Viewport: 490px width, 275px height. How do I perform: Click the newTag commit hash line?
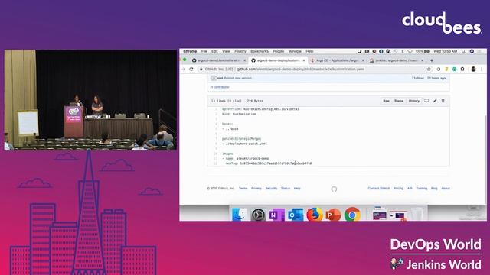pyautogui.click(x=269, y=163)
